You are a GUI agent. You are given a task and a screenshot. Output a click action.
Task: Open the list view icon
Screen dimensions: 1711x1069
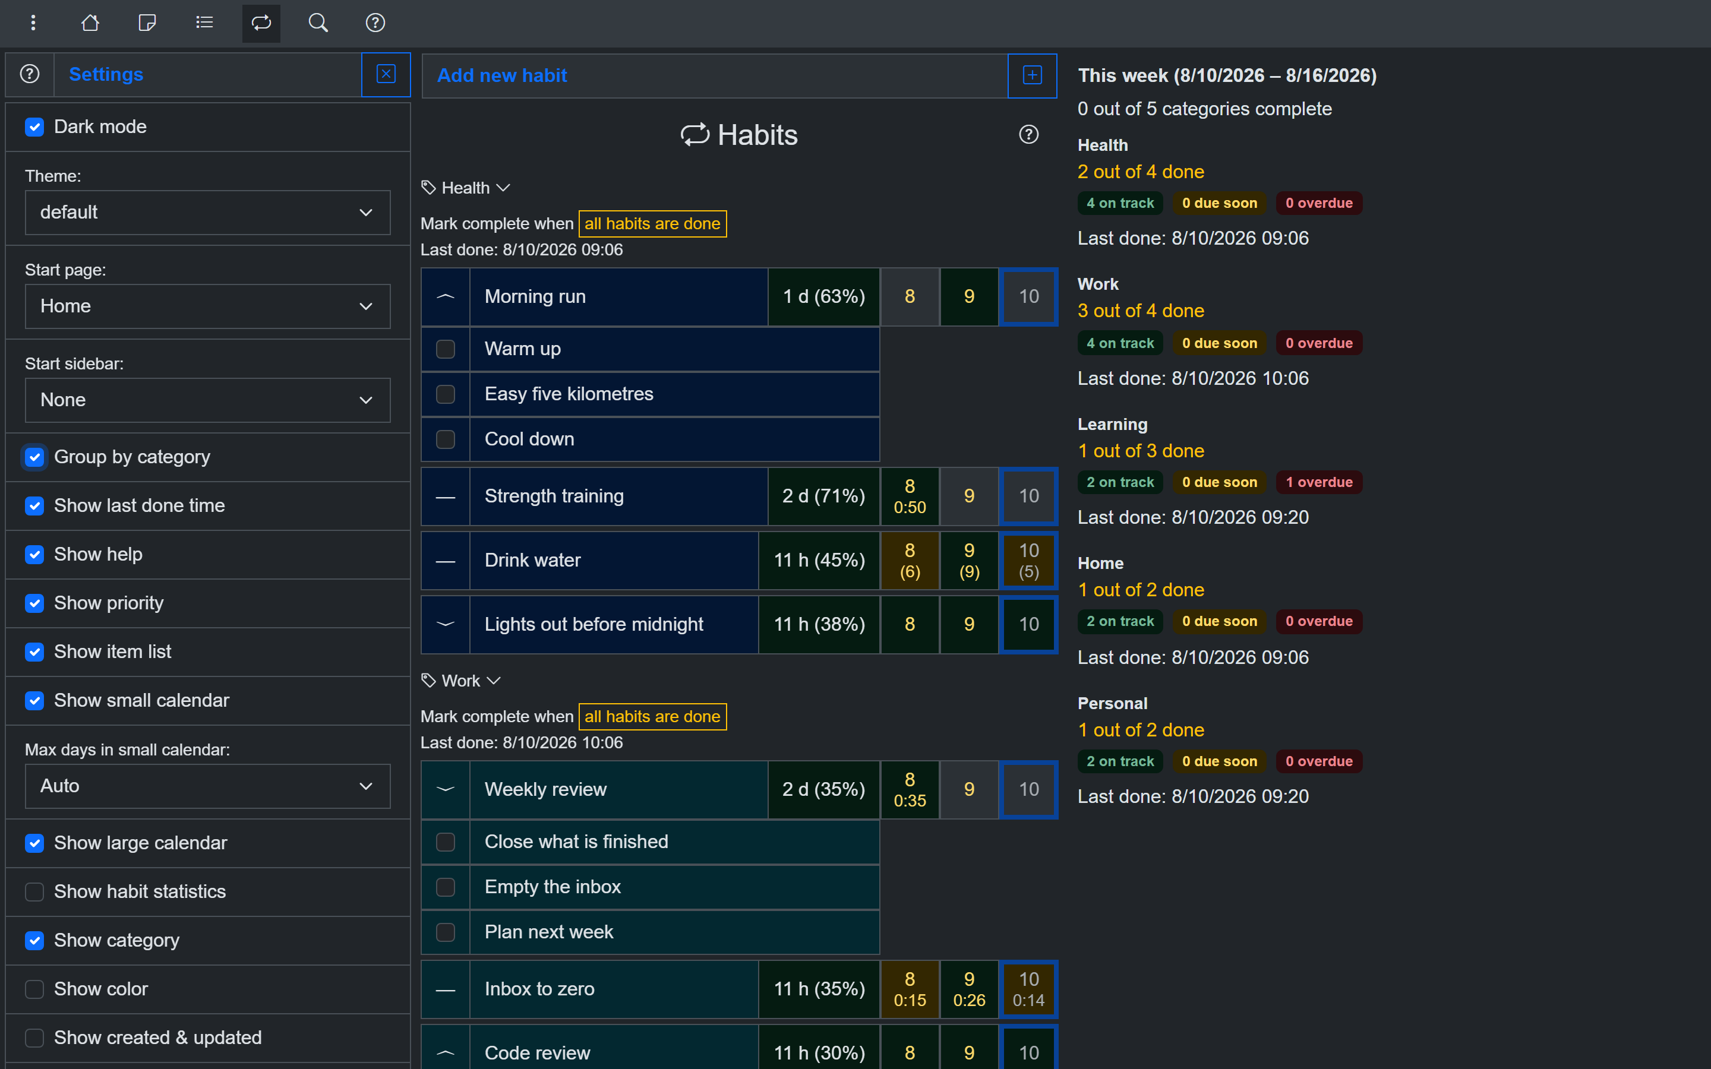point(204,23)
